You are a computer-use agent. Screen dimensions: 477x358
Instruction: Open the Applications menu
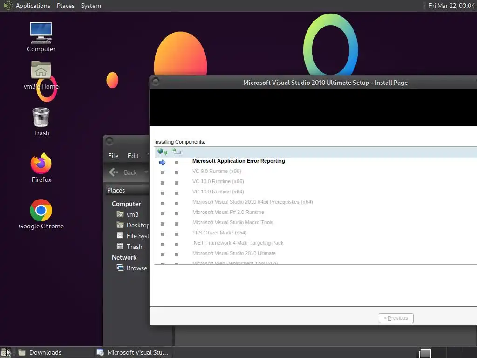click(x=33, y=6)
